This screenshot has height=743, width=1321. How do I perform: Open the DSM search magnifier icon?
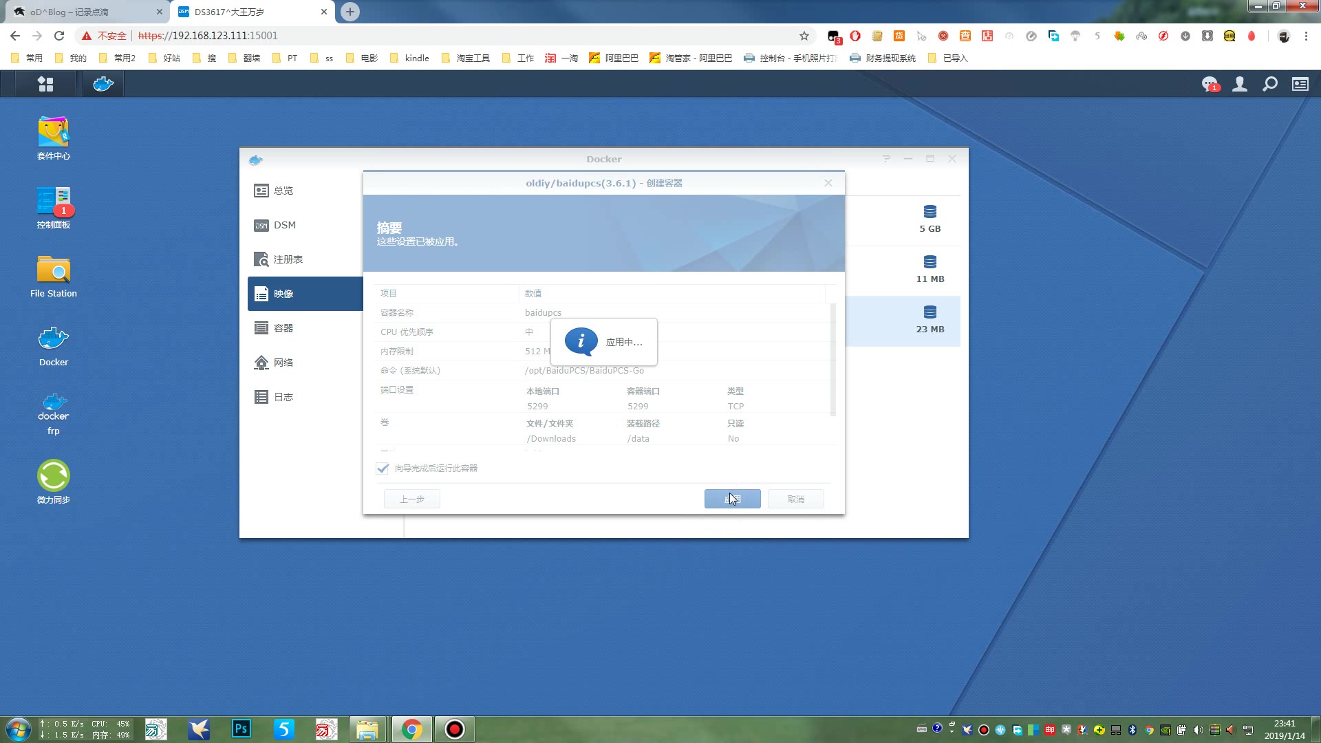tap(1270, 84)
